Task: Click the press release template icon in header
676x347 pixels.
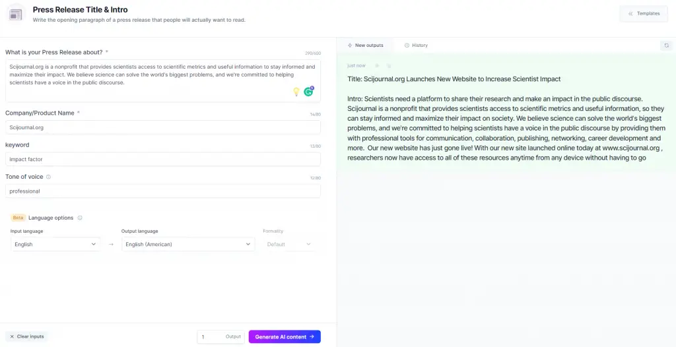Action: pos(16,15)
